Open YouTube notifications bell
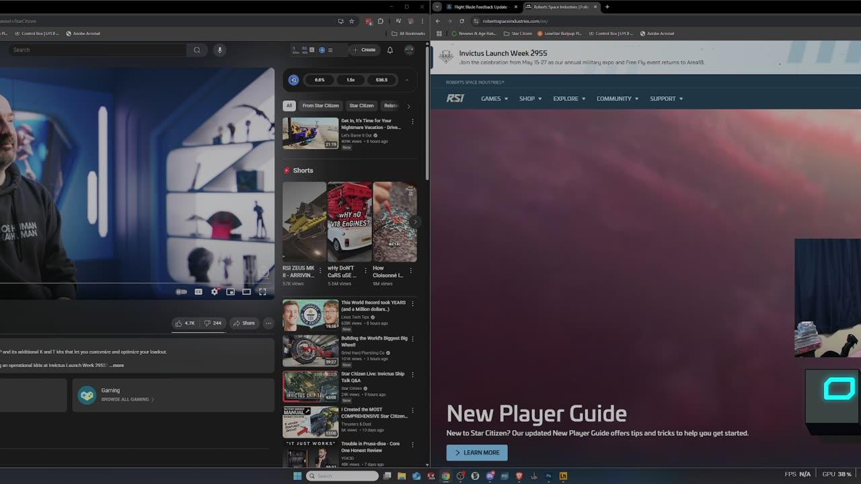This screenshot has width=861, height=484. 389,50
